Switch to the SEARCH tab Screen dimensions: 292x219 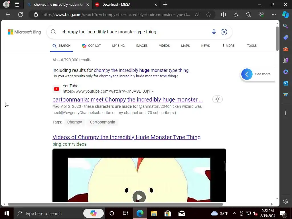[62, 46]
